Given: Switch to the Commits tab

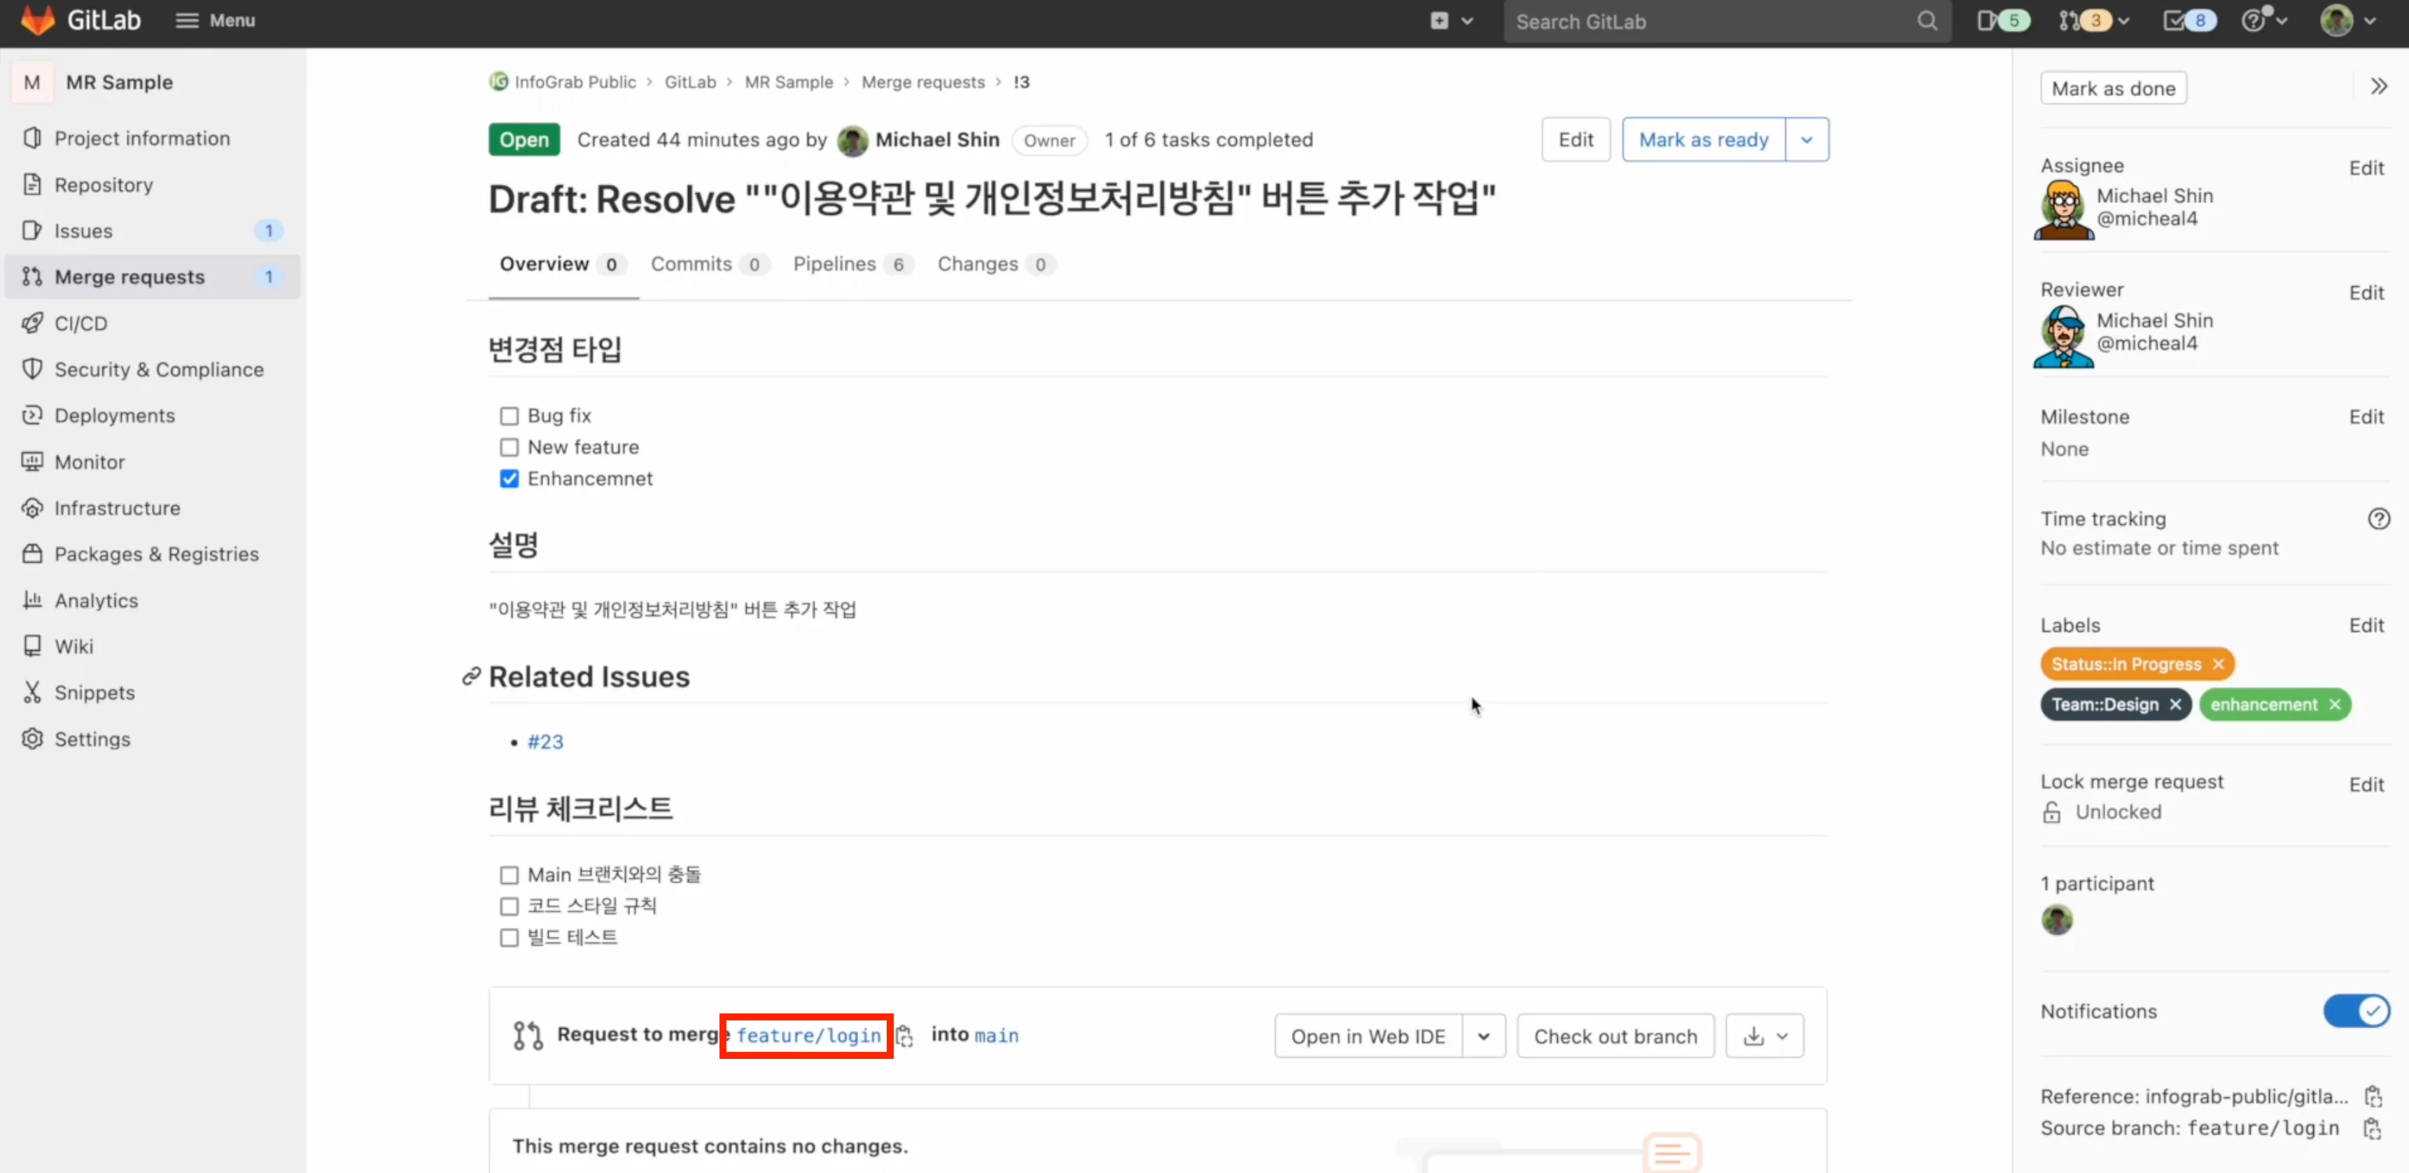Looking at the screenshot, I should (692, 264).
